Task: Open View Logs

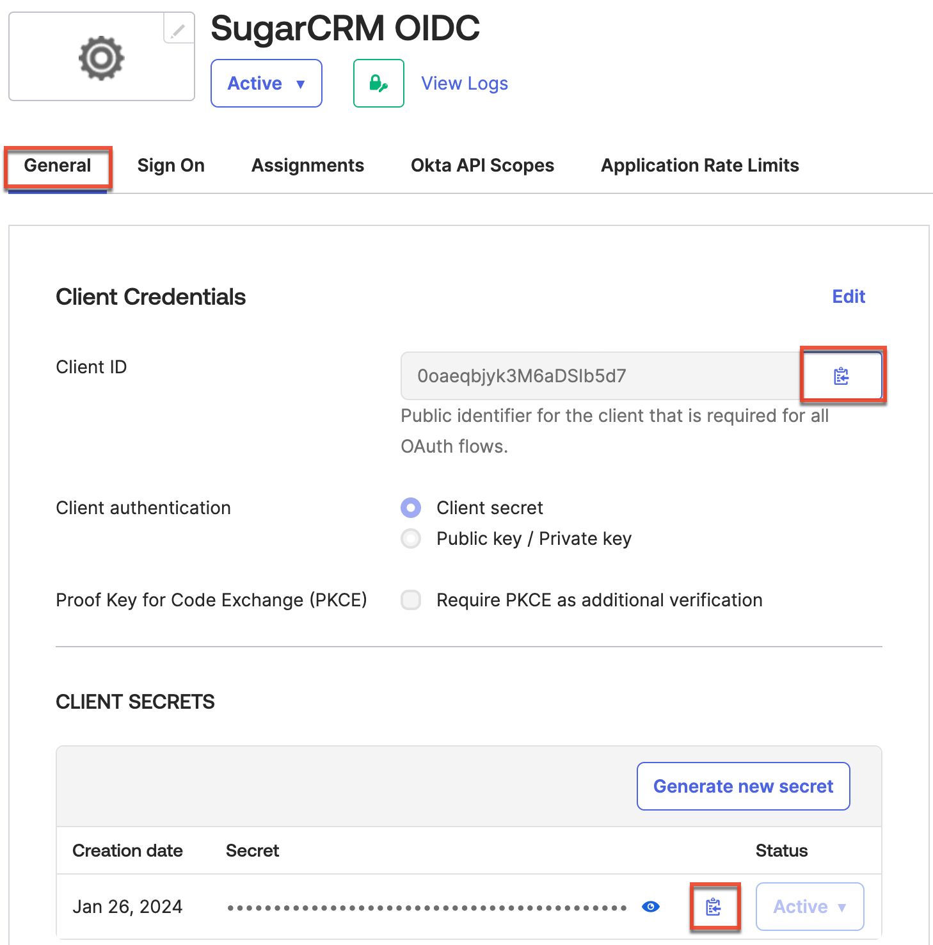Action: (464, 83)
